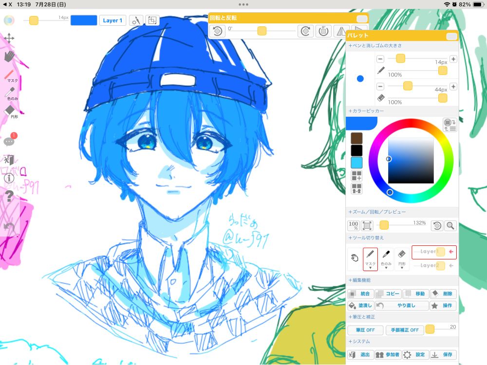Screen dimensions: 487x365
Task: Fit canvas to screen in zoom section
Action: (367, 225)
